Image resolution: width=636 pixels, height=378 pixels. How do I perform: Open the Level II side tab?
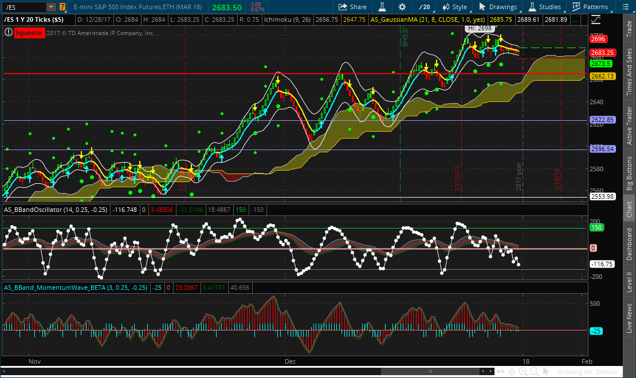(629, 282)
